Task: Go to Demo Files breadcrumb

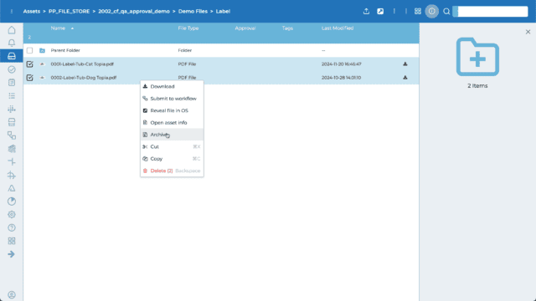Action: pyautogui.click(x=193, y=11)
